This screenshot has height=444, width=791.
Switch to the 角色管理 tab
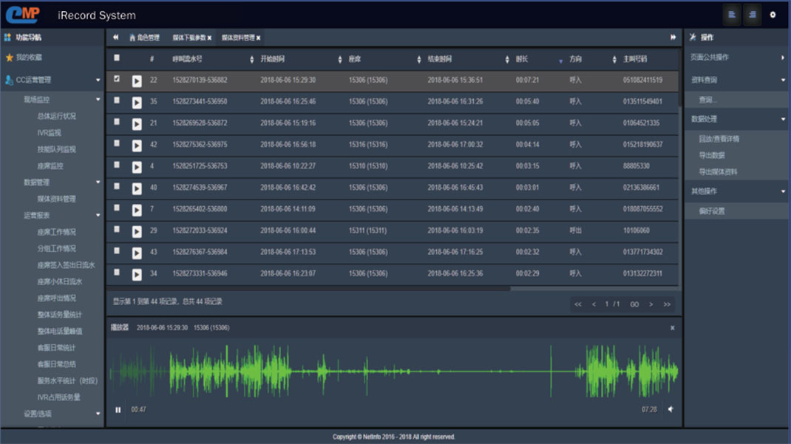148,38
